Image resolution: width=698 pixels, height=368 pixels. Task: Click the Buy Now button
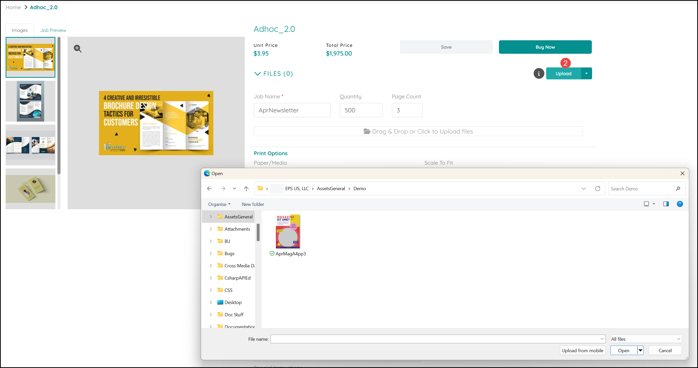pyautogui.click(x=545, y=47)
